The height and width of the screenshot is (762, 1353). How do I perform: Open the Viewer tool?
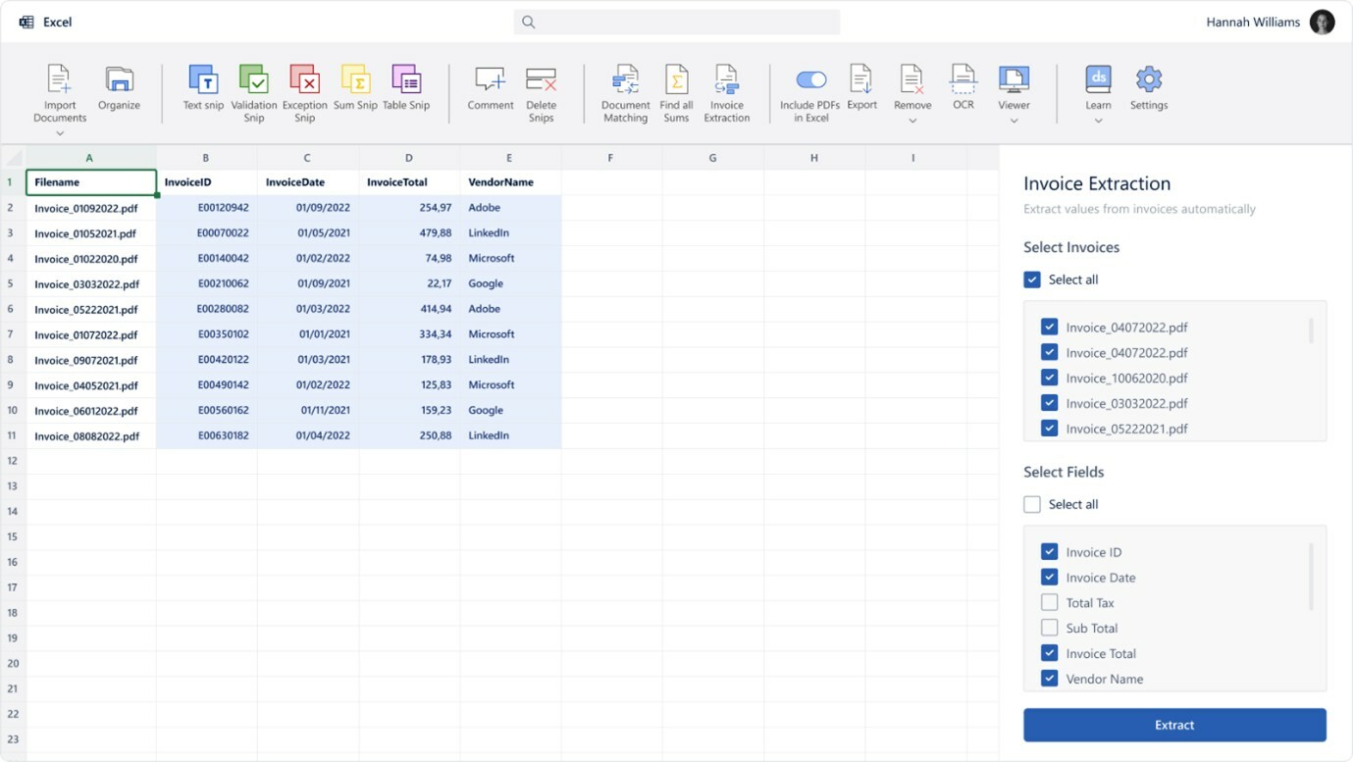pos(1014,88)
